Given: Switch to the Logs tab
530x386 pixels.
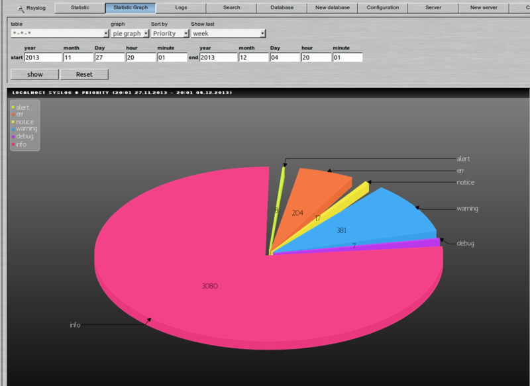Looking at the screenshot, I should coord(181,7).
